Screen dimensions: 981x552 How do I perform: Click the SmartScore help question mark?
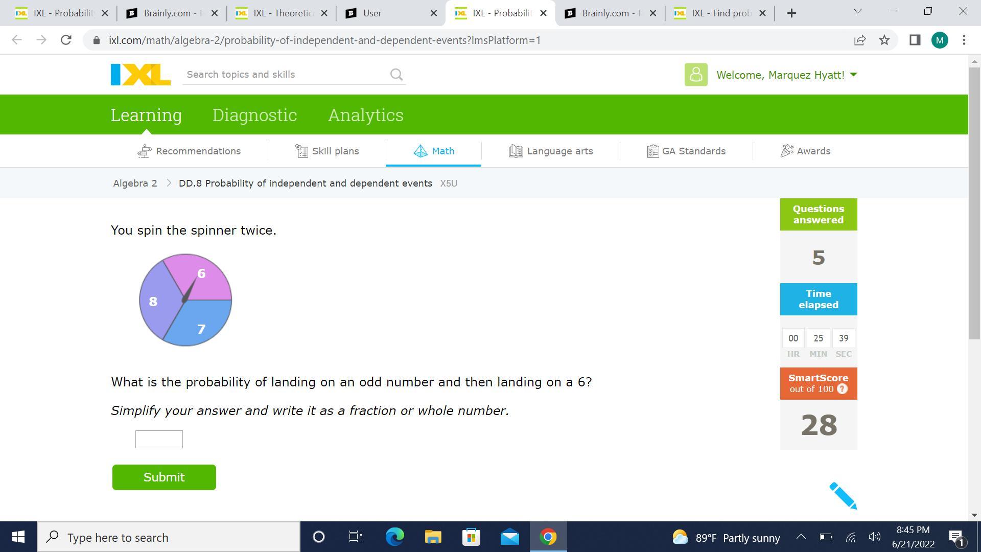point(843,389)
